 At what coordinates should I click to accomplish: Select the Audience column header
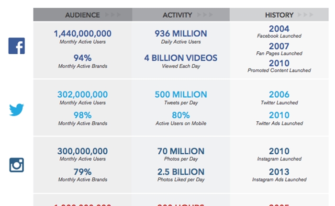(82, 15)
